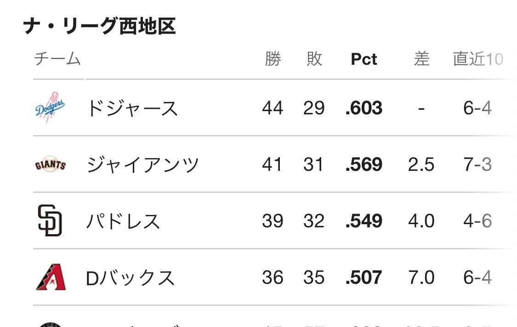Click the 敗 losses column header
The image size is (517, 327).
pyautogui.click(x=314, y=59)
